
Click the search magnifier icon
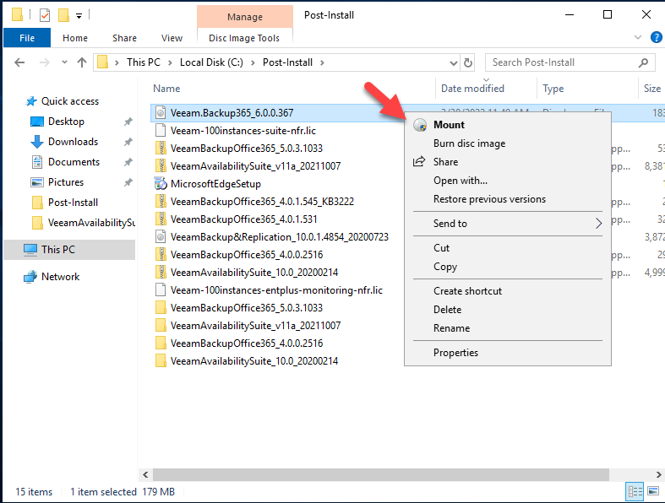tap(643, 62)
